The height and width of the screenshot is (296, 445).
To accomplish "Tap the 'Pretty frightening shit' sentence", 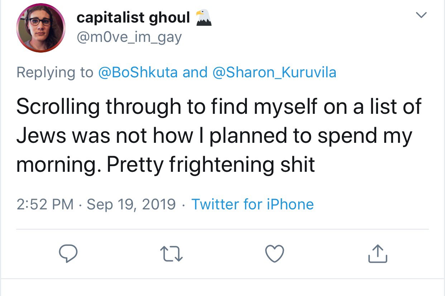I will 211,164.
